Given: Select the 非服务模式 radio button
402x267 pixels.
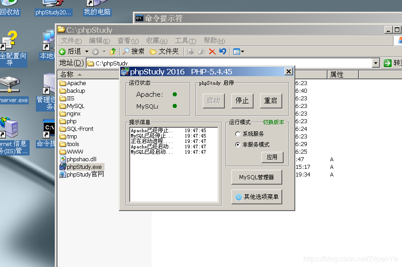Looking at the screenshot, I should [238, 145].
